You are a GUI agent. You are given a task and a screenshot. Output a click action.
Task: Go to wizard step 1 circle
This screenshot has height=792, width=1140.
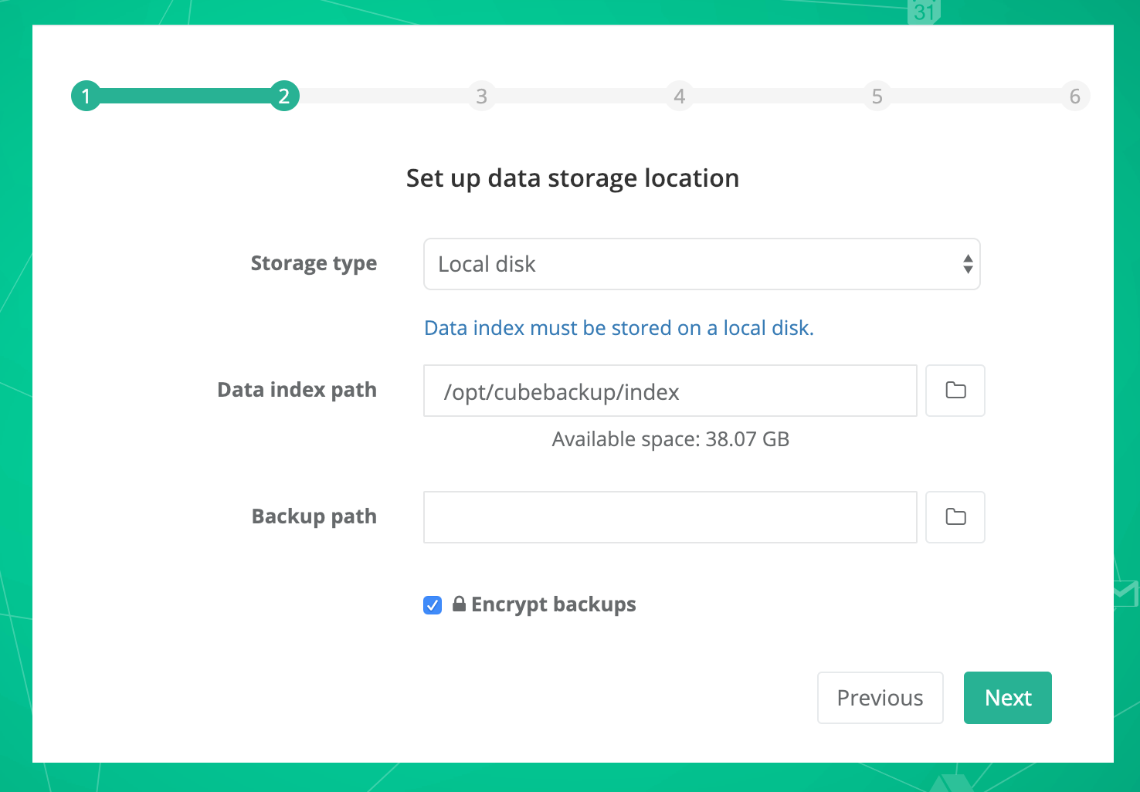tap(87, 96)
